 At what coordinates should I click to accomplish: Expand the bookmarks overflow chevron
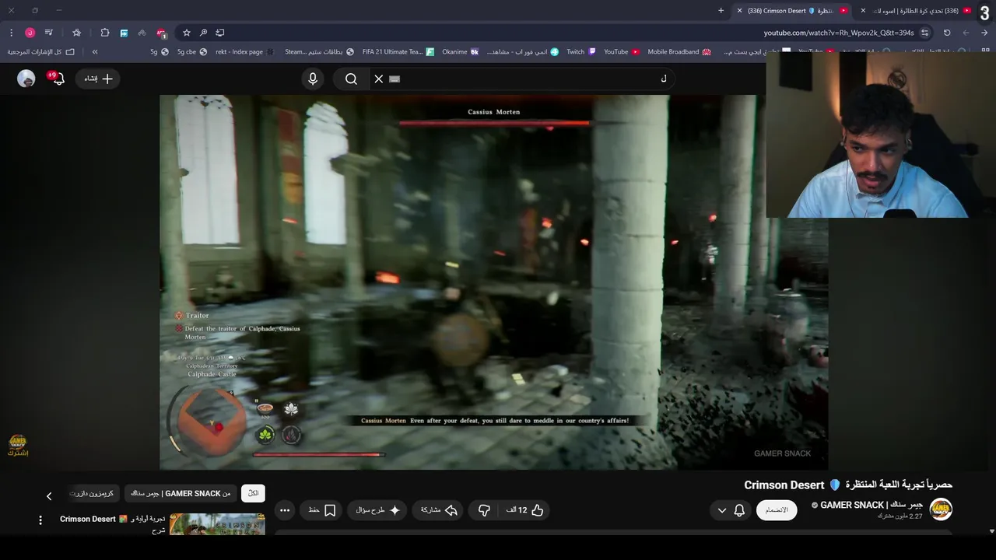pyautogui.click(x=95, y=52)
